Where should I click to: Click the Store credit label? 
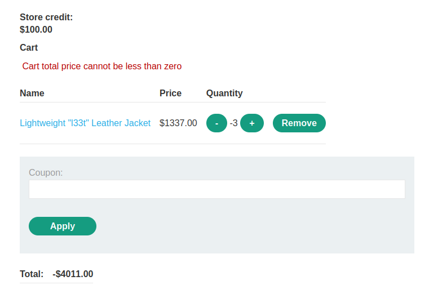(46, 17)
